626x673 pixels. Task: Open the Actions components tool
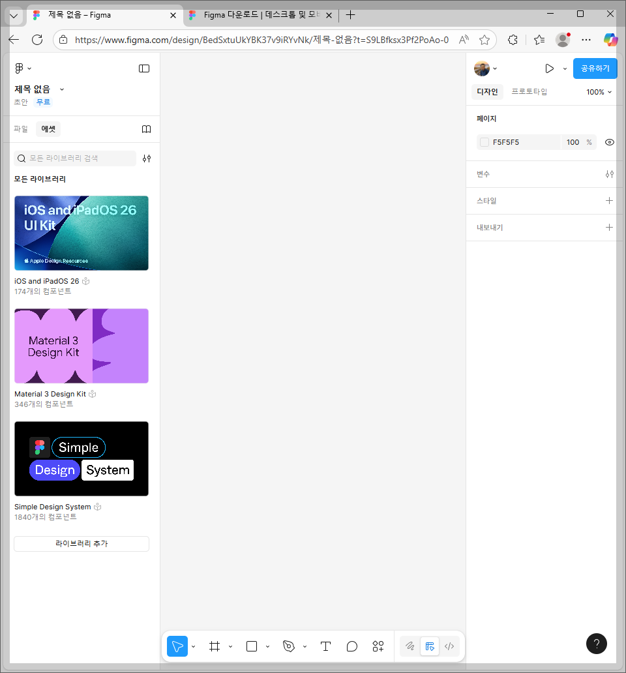click(x=378, y=646)
